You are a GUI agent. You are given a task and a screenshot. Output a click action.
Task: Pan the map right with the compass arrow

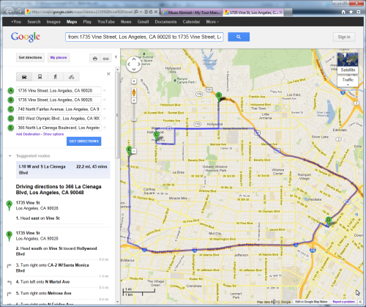[139, 64]
